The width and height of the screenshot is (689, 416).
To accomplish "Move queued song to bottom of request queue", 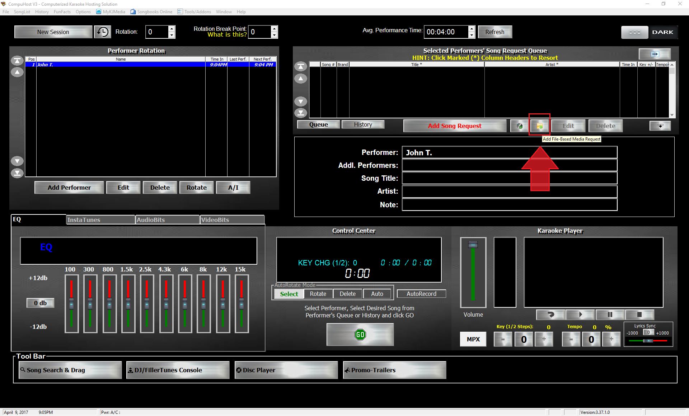I will (x=301, y=113).
